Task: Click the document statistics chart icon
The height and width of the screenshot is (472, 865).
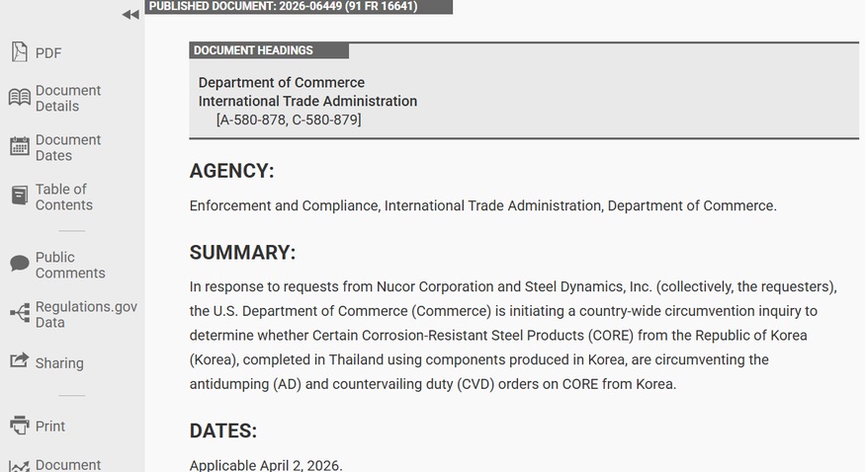Action: (x=19, y=465)
